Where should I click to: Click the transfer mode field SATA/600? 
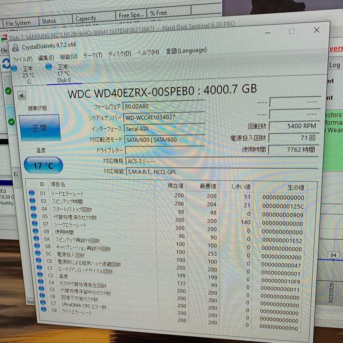[165, 139]
